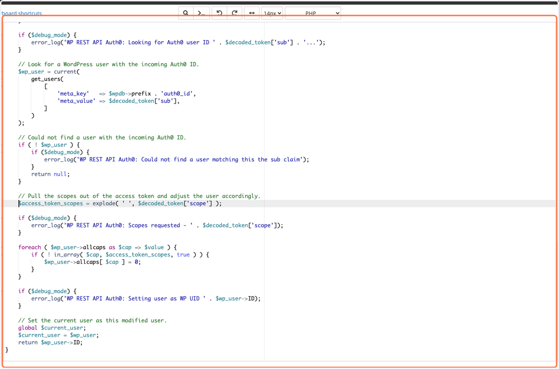Click the 'meta_value' string
The height and width of the screenshot is (369, 559).
coord(76,101)
